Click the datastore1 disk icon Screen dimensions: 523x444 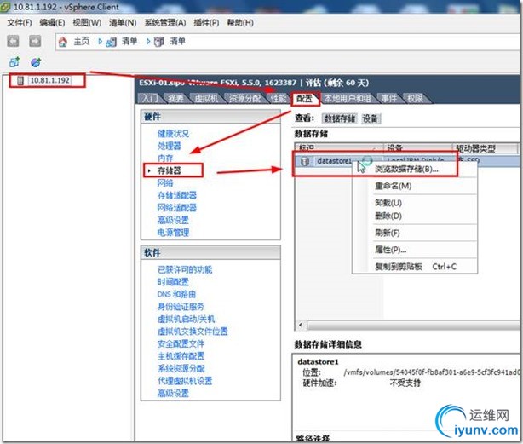click(x=305, y=161)
